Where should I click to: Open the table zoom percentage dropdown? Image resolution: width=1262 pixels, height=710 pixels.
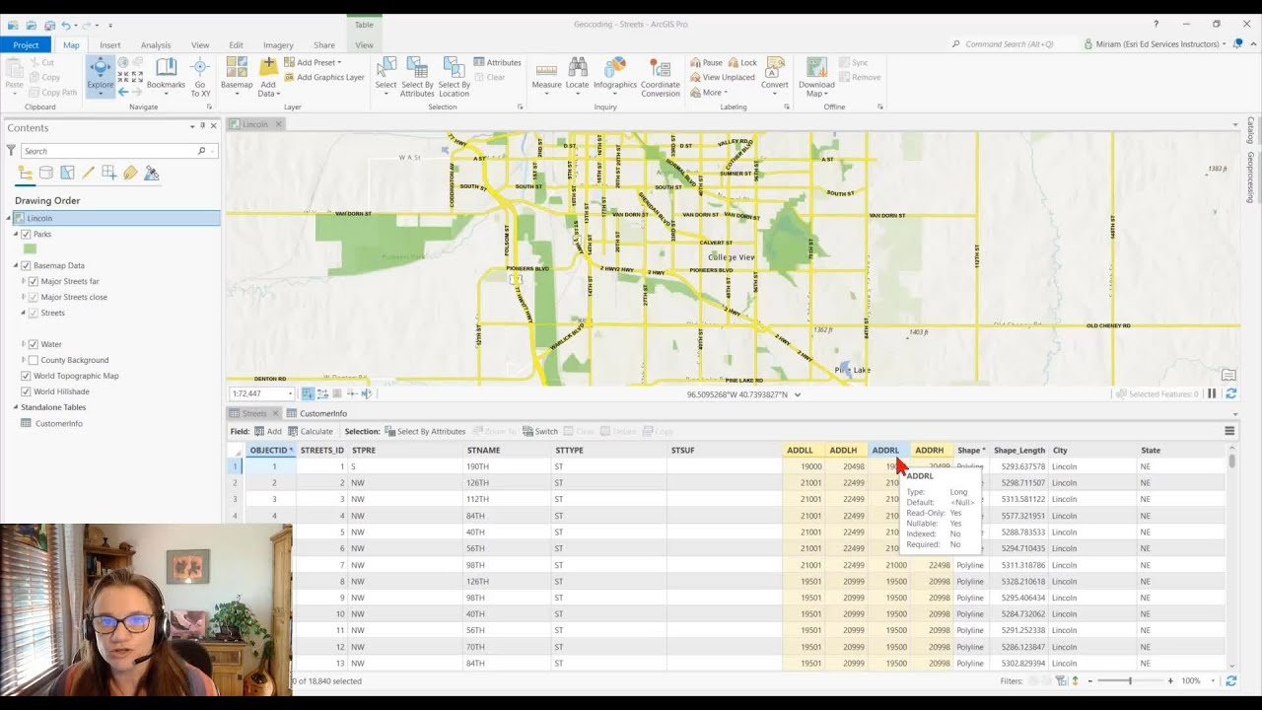point(1214,680)
